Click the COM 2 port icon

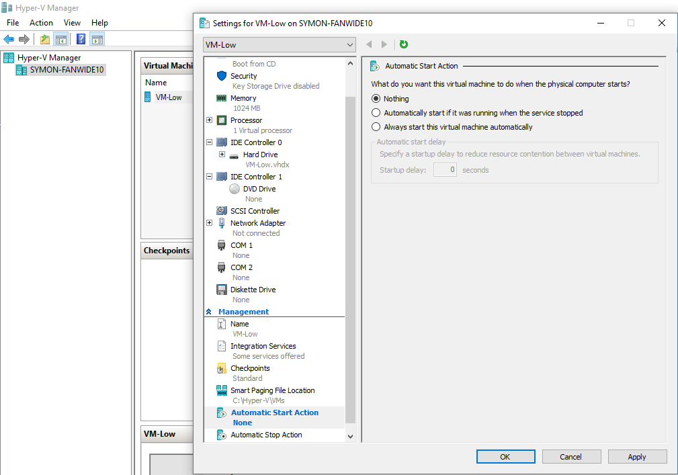click(x=221, y=267)
